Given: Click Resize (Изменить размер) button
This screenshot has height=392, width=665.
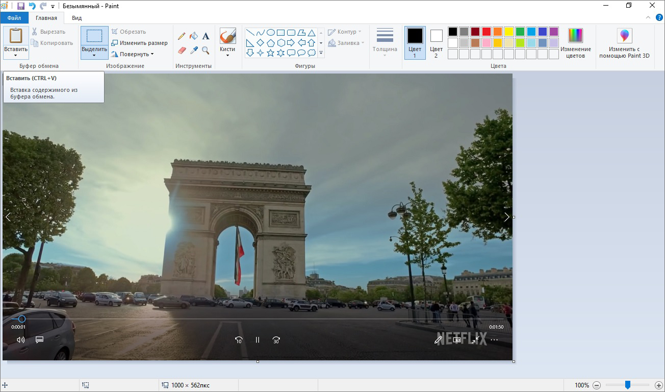Looking at the screenshot, I should pyautogui.click(x=139, y=43).
